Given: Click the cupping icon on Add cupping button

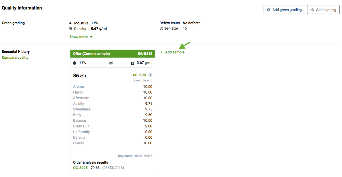Looking at the screenshot, I should (312, 10).
